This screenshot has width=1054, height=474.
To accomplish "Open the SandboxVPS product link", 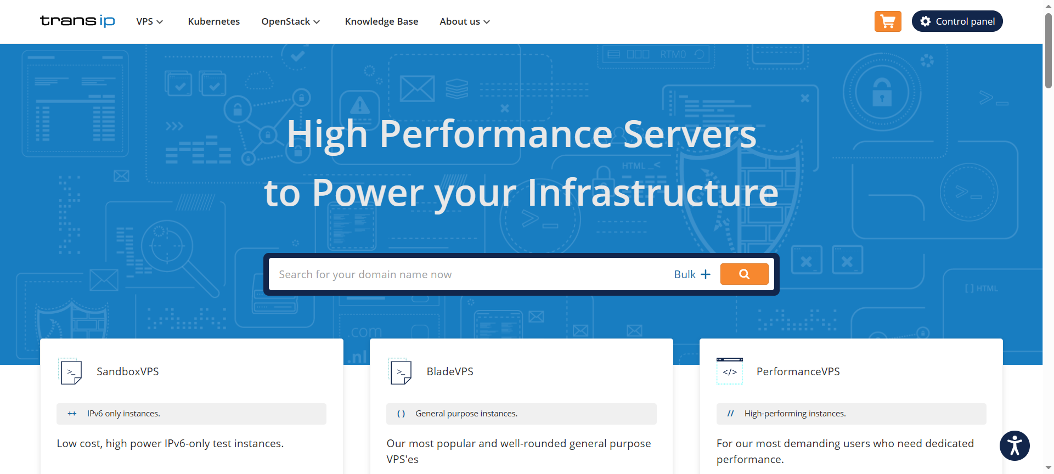I will point(127,371).
